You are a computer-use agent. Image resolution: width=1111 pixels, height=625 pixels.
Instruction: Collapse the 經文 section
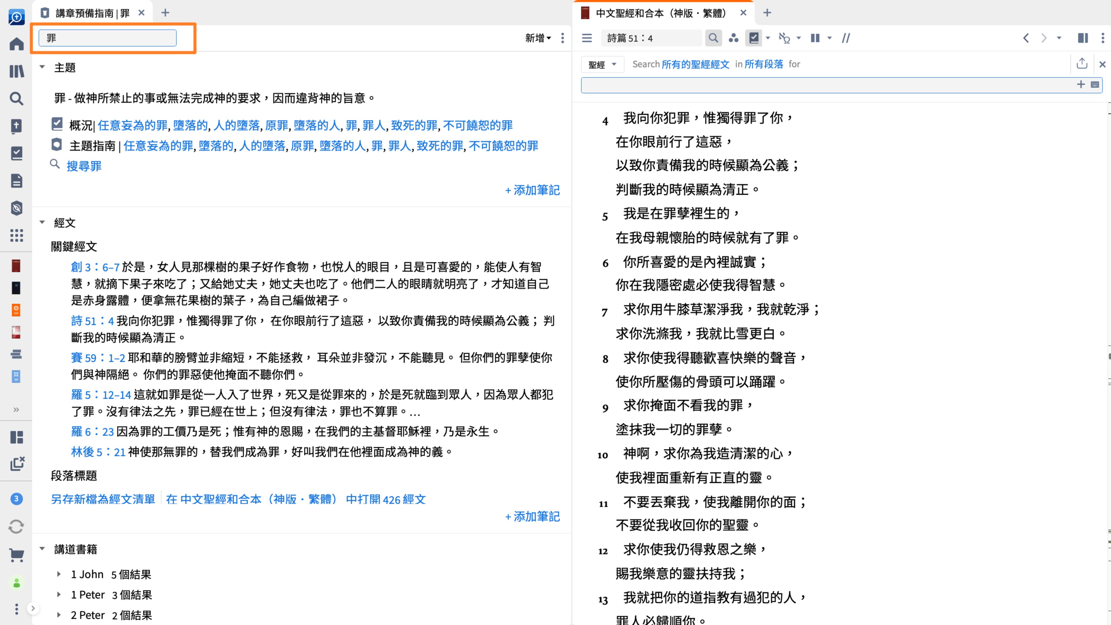tap(42, 222)
